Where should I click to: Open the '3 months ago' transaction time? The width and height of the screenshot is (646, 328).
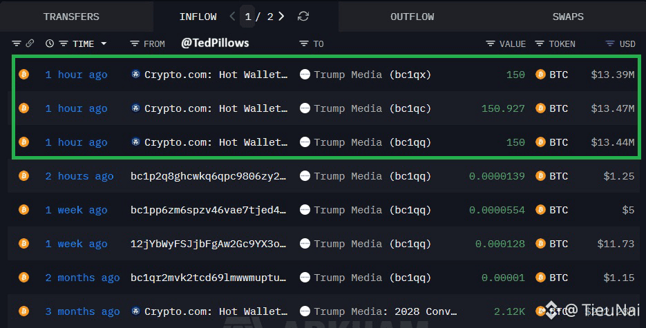pos(82,311)
